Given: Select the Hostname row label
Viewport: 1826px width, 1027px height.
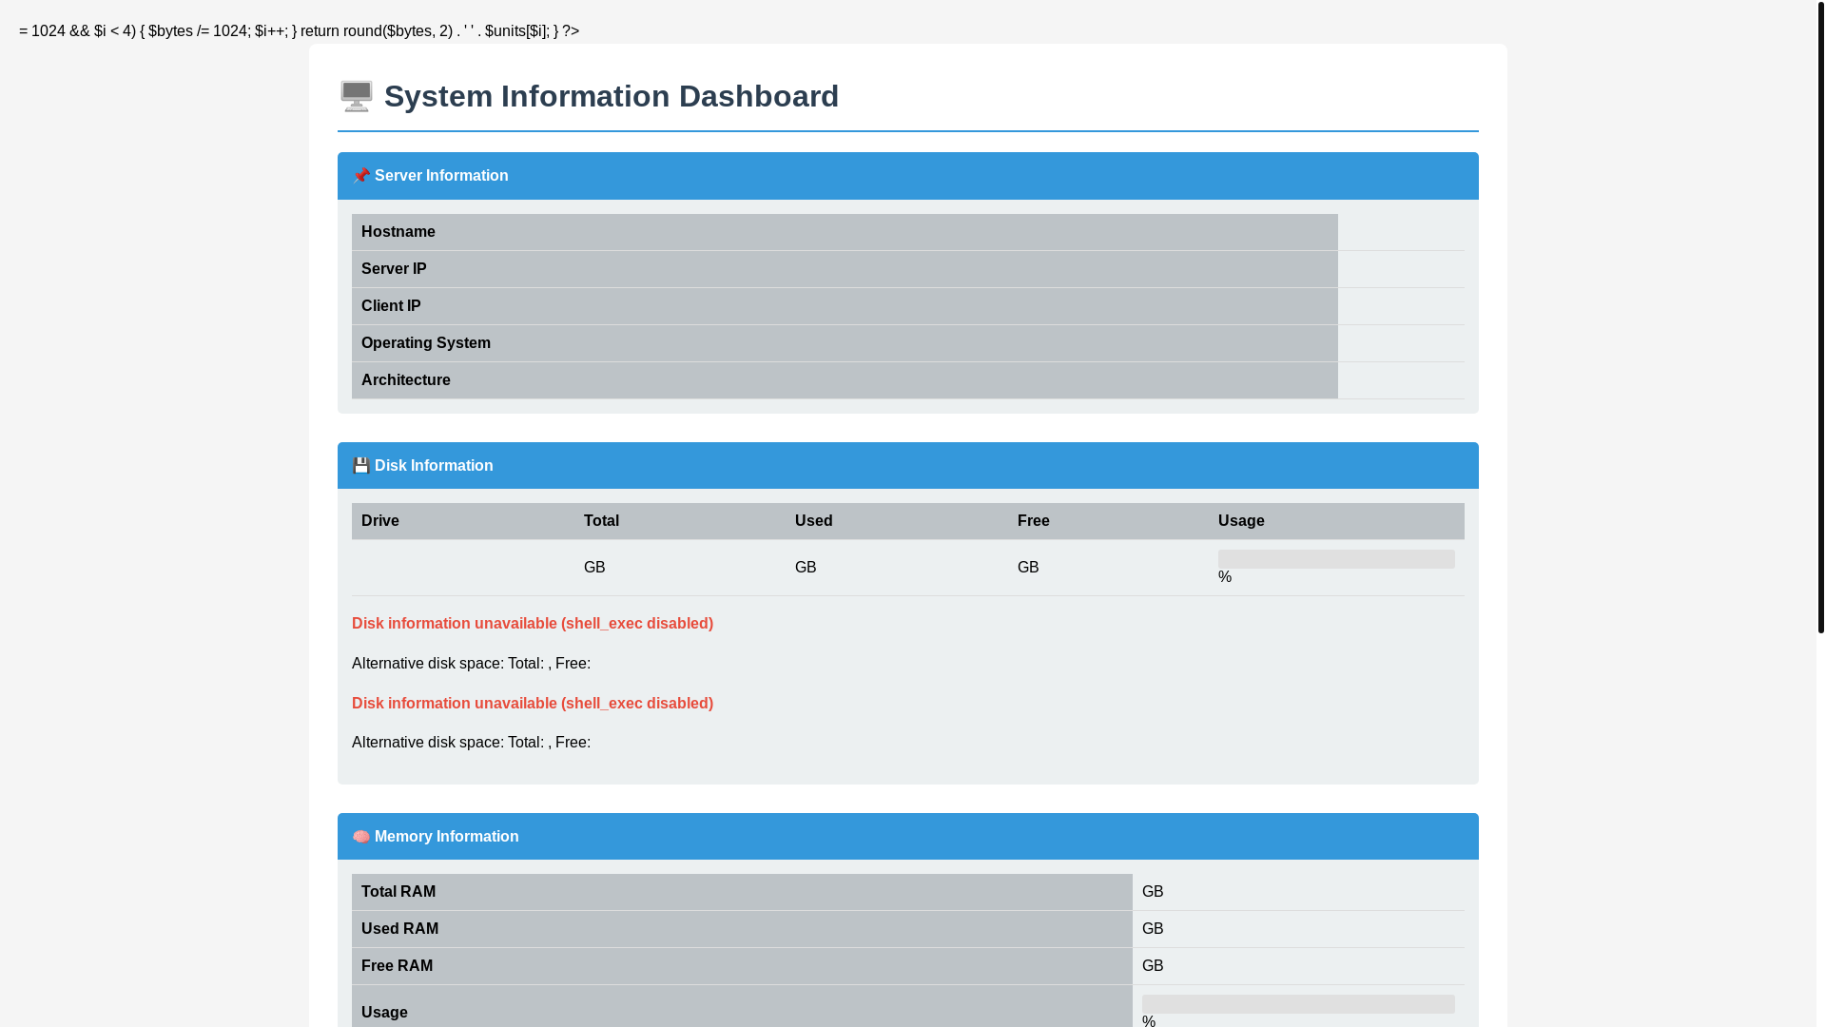Looking at the screenshot, I should coord(398,232).
